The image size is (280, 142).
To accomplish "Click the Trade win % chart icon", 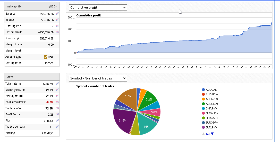I will point(57,108).
